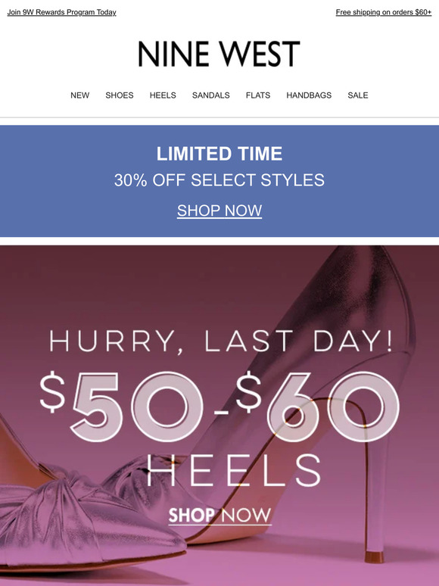Open the Join 9W Rewards Program link
This screenshot has width=439, height=586.
tap(61, 12)
